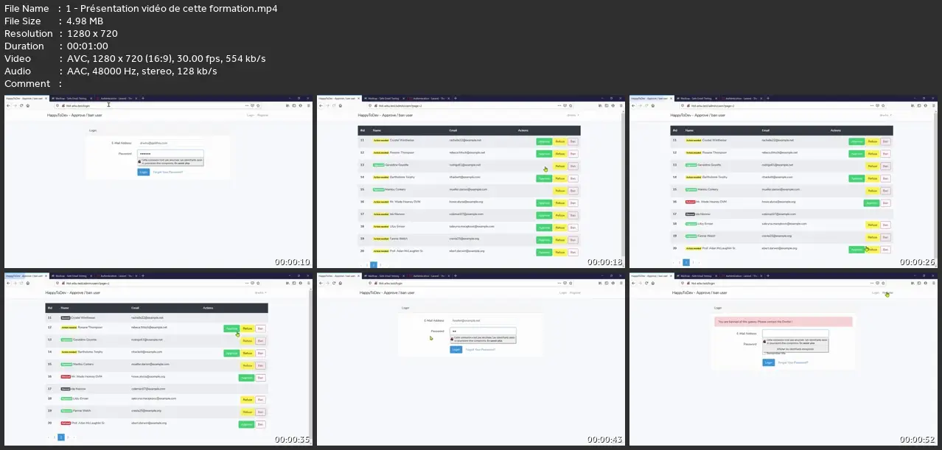Approve user 11 Crystel Wintheiser in the 00:00:18 frame
The width and height of the screenshot is (942, 450).
tap(544, 141)
